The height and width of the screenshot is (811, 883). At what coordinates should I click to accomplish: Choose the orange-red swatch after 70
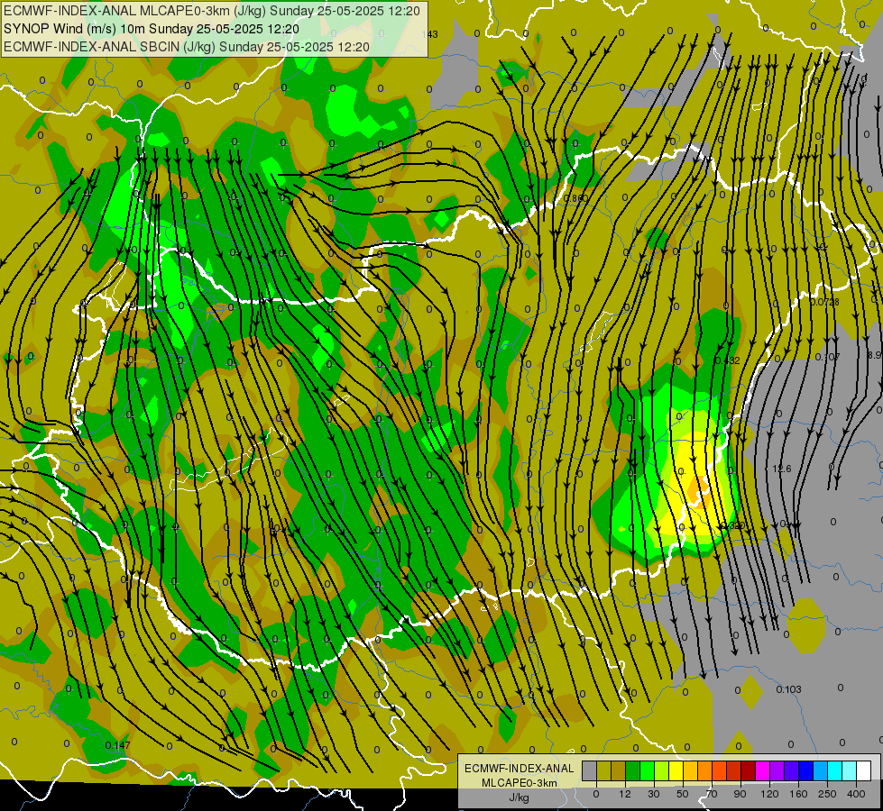pos(720,770)
